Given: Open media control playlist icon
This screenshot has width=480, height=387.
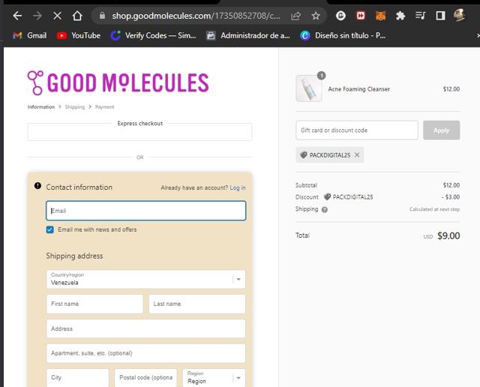Looking at the screenshot, I should coord(420,15).
